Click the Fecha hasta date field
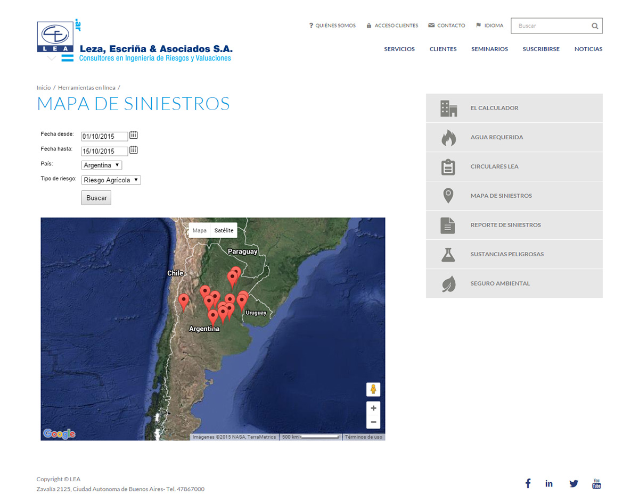Screen dimensions: 639x503 (x=105, y=152)
